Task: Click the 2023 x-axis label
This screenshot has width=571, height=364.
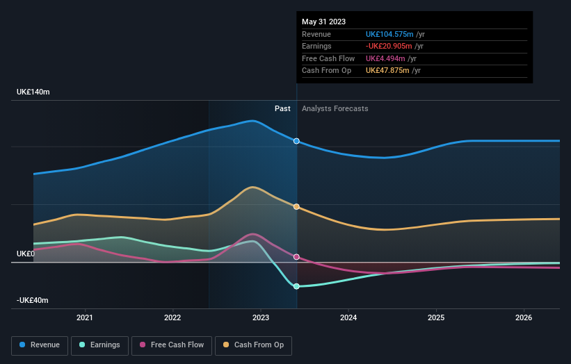Action: pos(261,317)
